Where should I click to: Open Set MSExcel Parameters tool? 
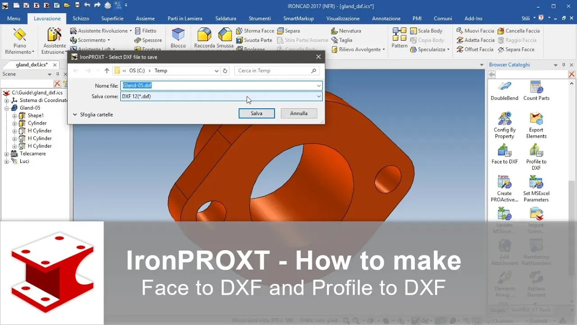click(x=536, y=189)
